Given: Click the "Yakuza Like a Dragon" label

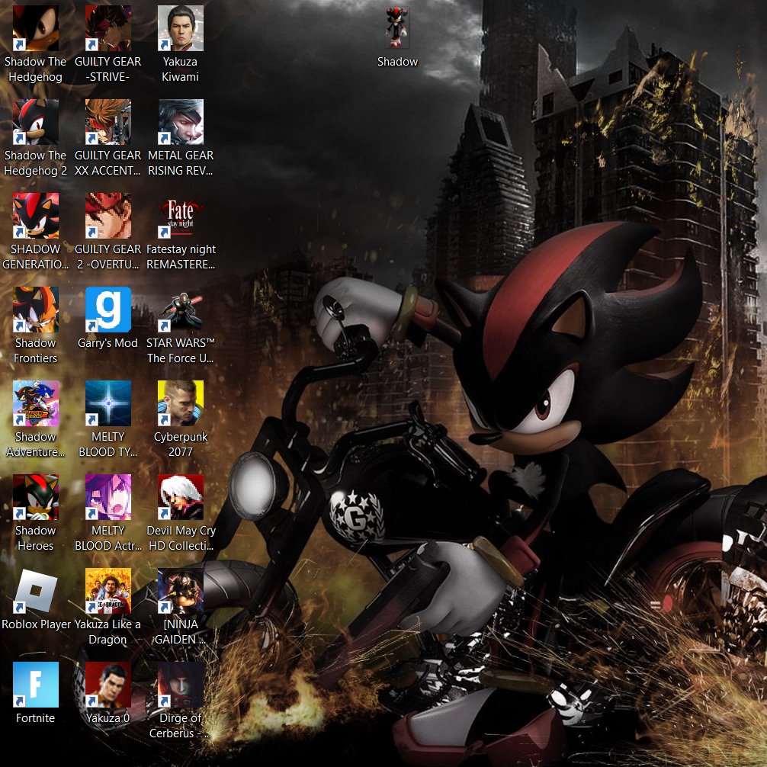Looking at the screenshot, I should pyautogui.click(x=108, y=632).
